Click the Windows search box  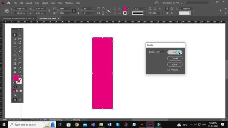[x=32, y=125]
